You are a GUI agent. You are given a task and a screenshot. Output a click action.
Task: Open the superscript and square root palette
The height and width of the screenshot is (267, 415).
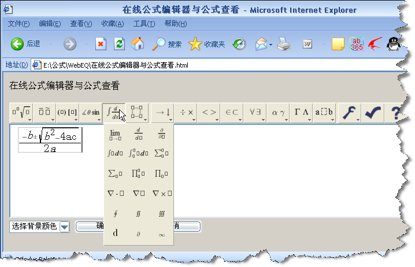pos(21,113)
